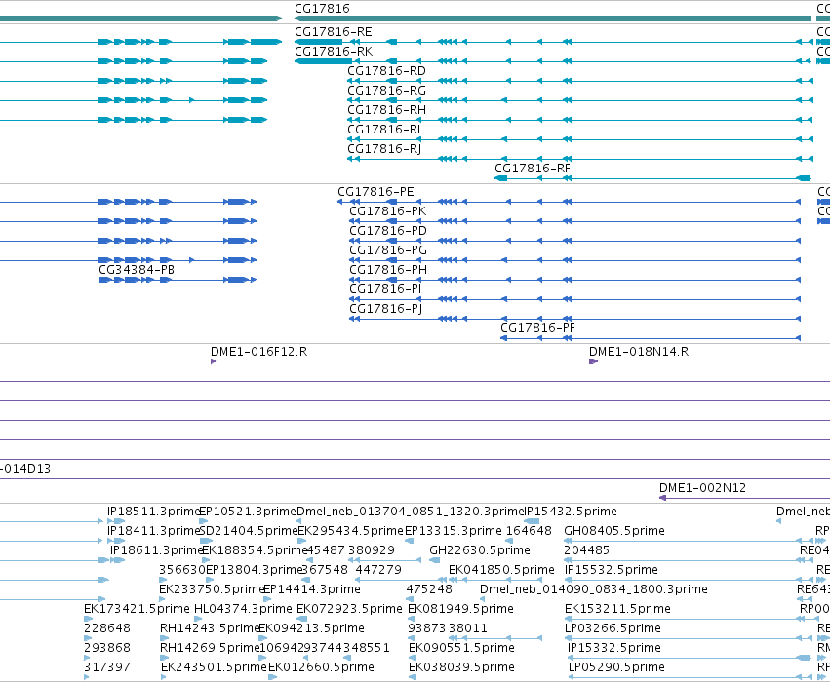Viewport: 830px width, 682px height.
Task: Click the CG17816-RF transcript label
Action: 533,169
